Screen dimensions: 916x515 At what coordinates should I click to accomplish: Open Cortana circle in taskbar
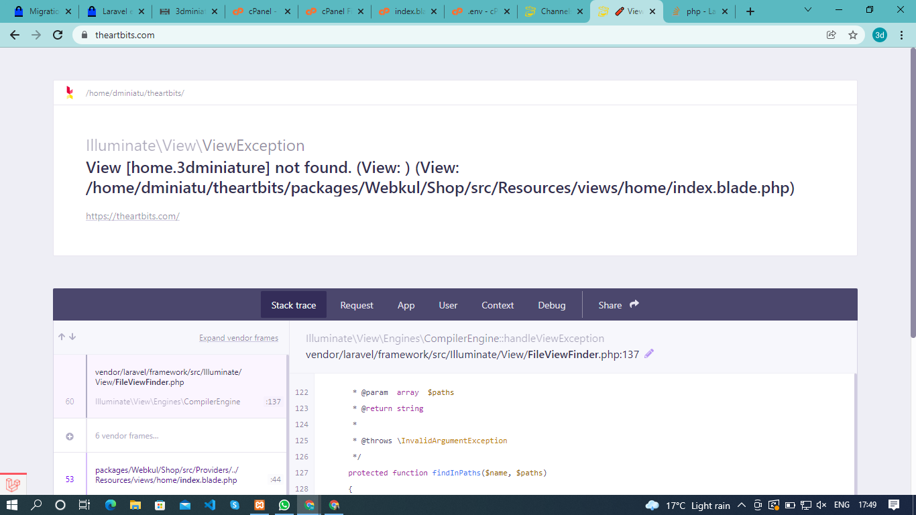pos(60,505)
